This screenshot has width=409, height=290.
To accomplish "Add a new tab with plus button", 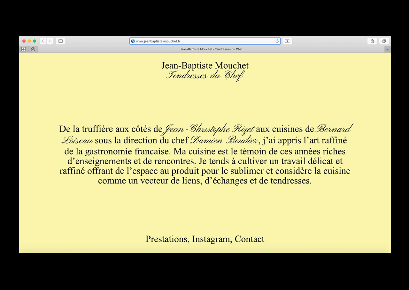I will [x=388, y=49].
